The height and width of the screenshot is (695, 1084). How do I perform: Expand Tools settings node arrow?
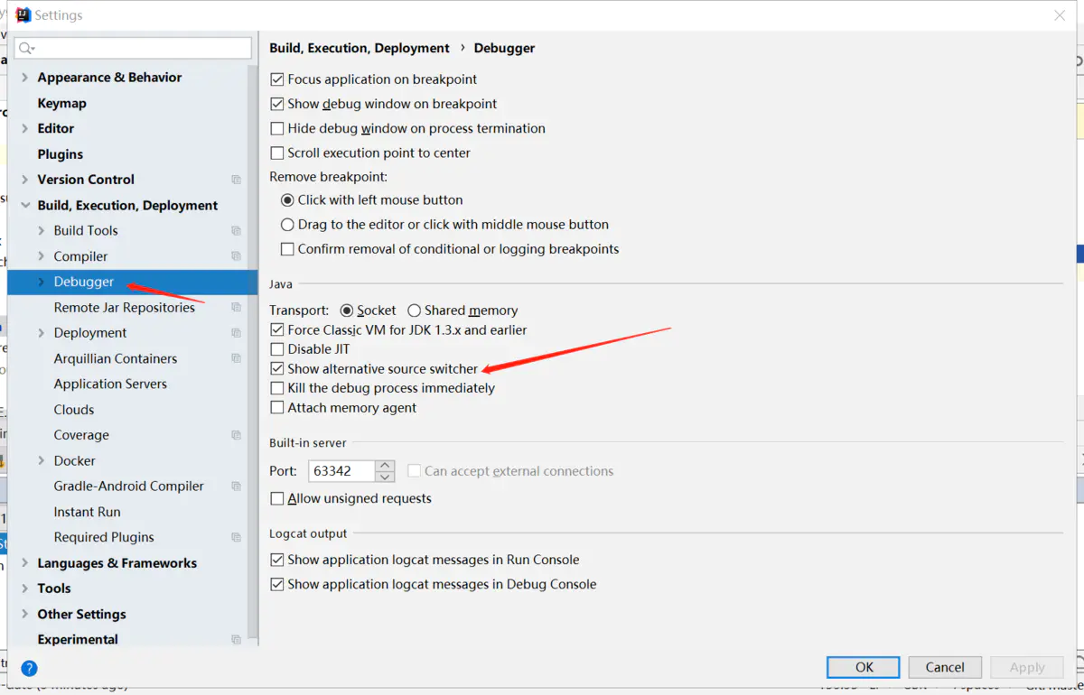[x=25, y=588]
